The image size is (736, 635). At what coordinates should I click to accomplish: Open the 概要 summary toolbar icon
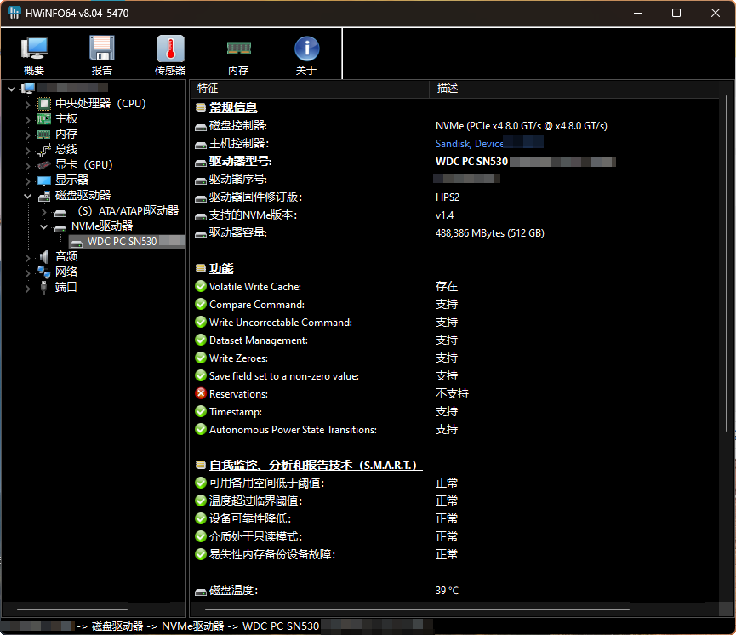tap(34, 49)
